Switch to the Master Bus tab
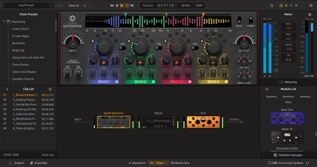Image resolution: width=317 pixels, height=167 pixels. point(180,163)
